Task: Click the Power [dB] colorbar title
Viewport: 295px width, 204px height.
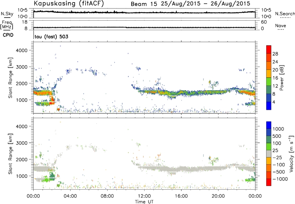Action: (x=281, y=78)
